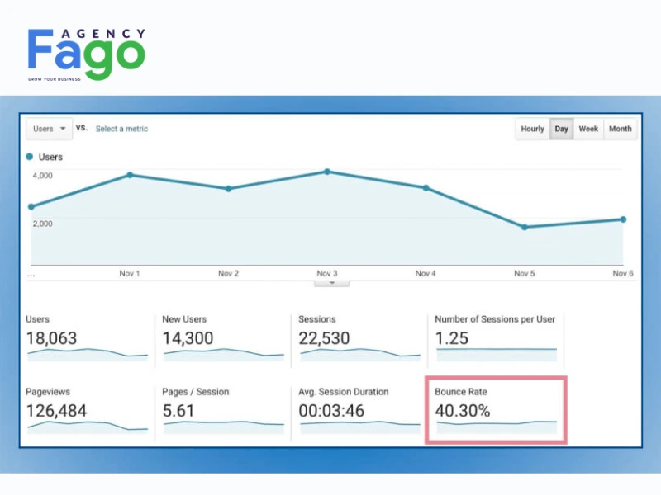Click the Nov 3 axis label
The width and height of the screenshot is (661, 495).
pos(327,274)
